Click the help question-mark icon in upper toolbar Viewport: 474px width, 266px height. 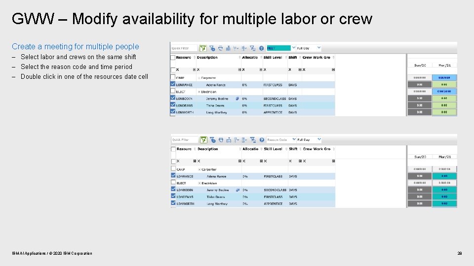tap(262, 48)
